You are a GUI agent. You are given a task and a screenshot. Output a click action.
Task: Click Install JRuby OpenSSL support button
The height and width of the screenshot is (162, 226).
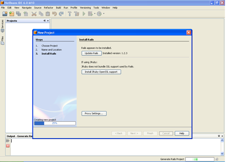[101, 72]
